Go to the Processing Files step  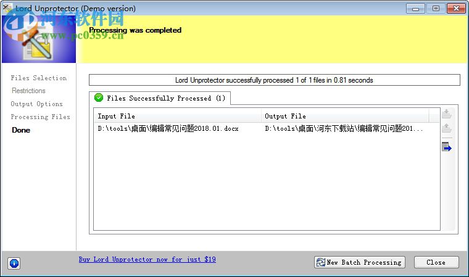(x=40, y=117)
